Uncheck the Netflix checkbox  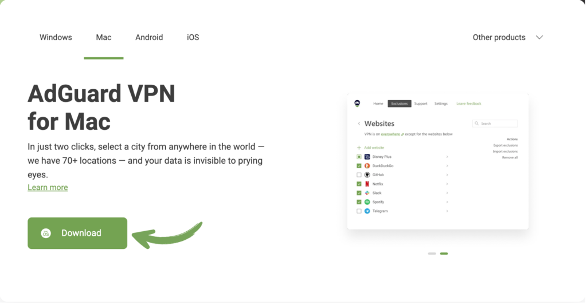click(359, 184)
